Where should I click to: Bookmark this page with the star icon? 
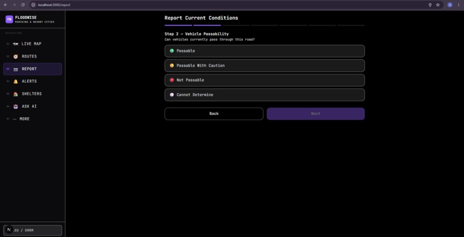438,5
